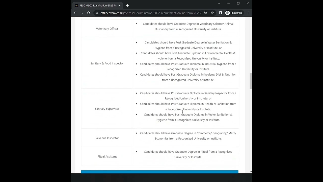The width and height of the screenshot is (323, 182).
Task: Click the forward navigation arrow
Action: 82,13
